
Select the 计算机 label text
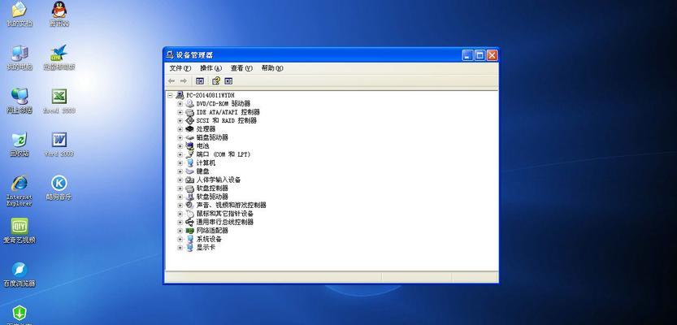206,162
